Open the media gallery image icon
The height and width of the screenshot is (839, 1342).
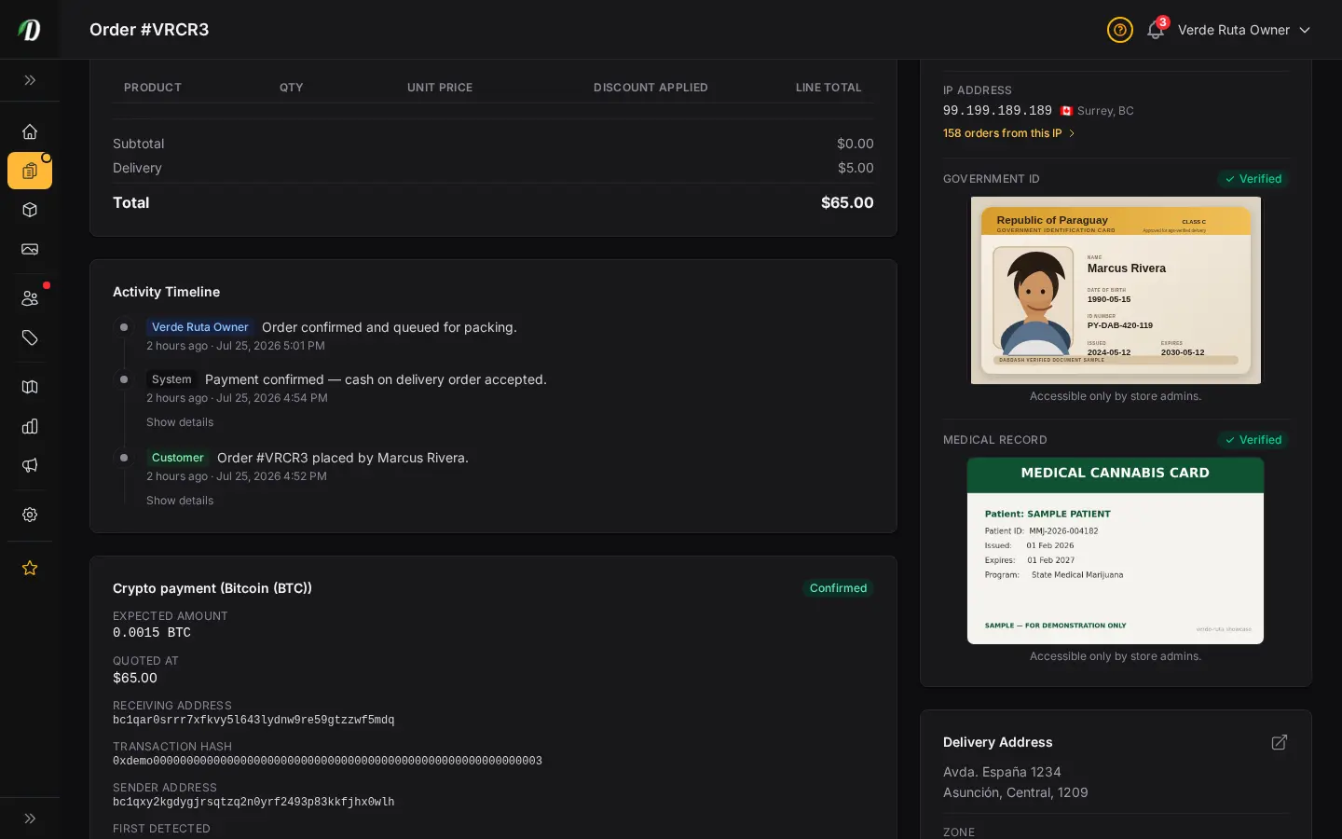(30, 249)
